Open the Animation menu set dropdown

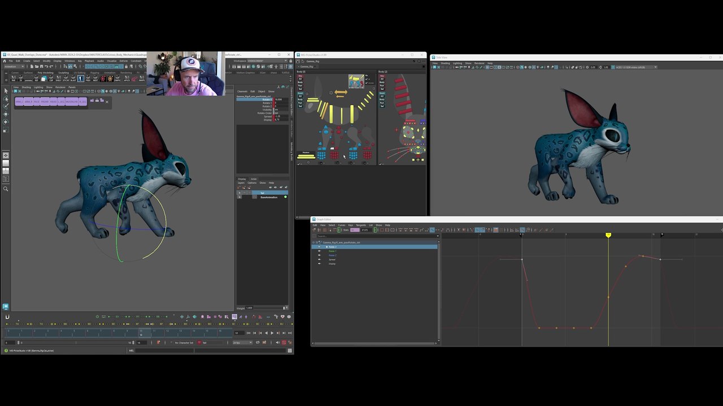pos(14,67)
